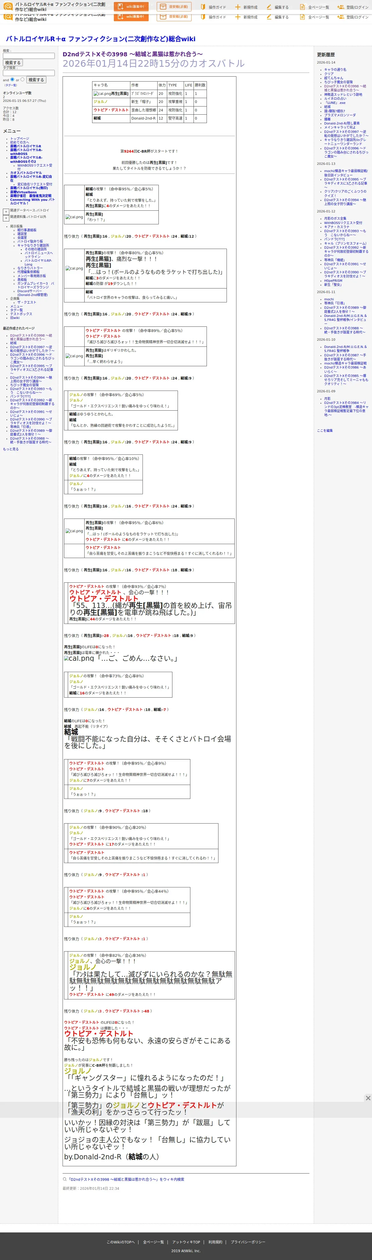The image size is (372, 1260).
Task: Open メインキャラって何よ in the update history
Action: (x=340, y=127)
